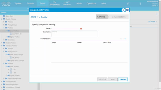Select the Leaf Policy Groups tree item
161x90 pixels.
(x=17, y=54)
